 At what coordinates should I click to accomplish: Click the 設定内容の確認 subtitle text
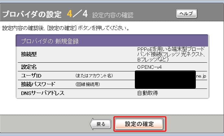(113, 16)
